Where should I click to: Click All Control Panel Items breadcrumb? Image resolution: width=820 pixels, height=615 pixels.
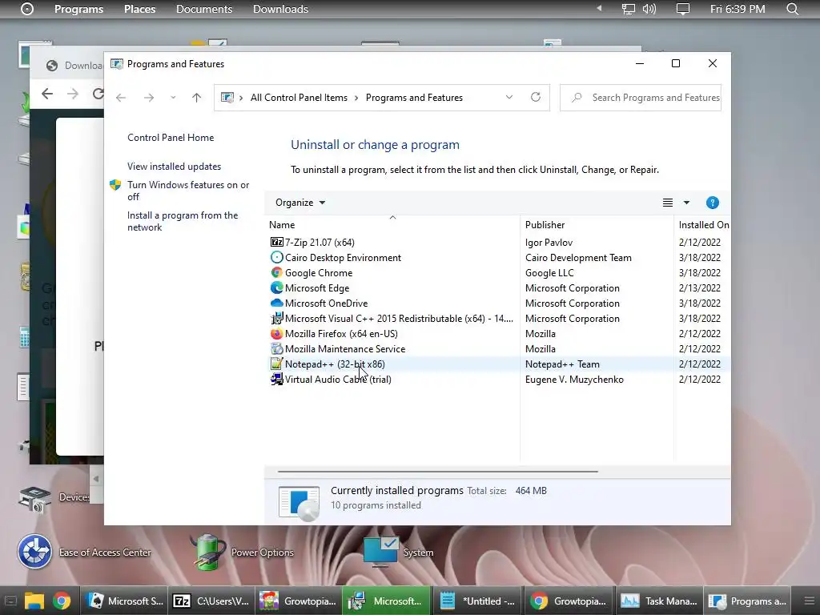click(299, 98)
